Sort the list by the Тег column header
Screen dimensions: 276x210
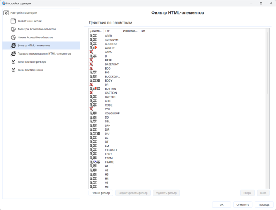pyautogui.click(x=112, y=31)
